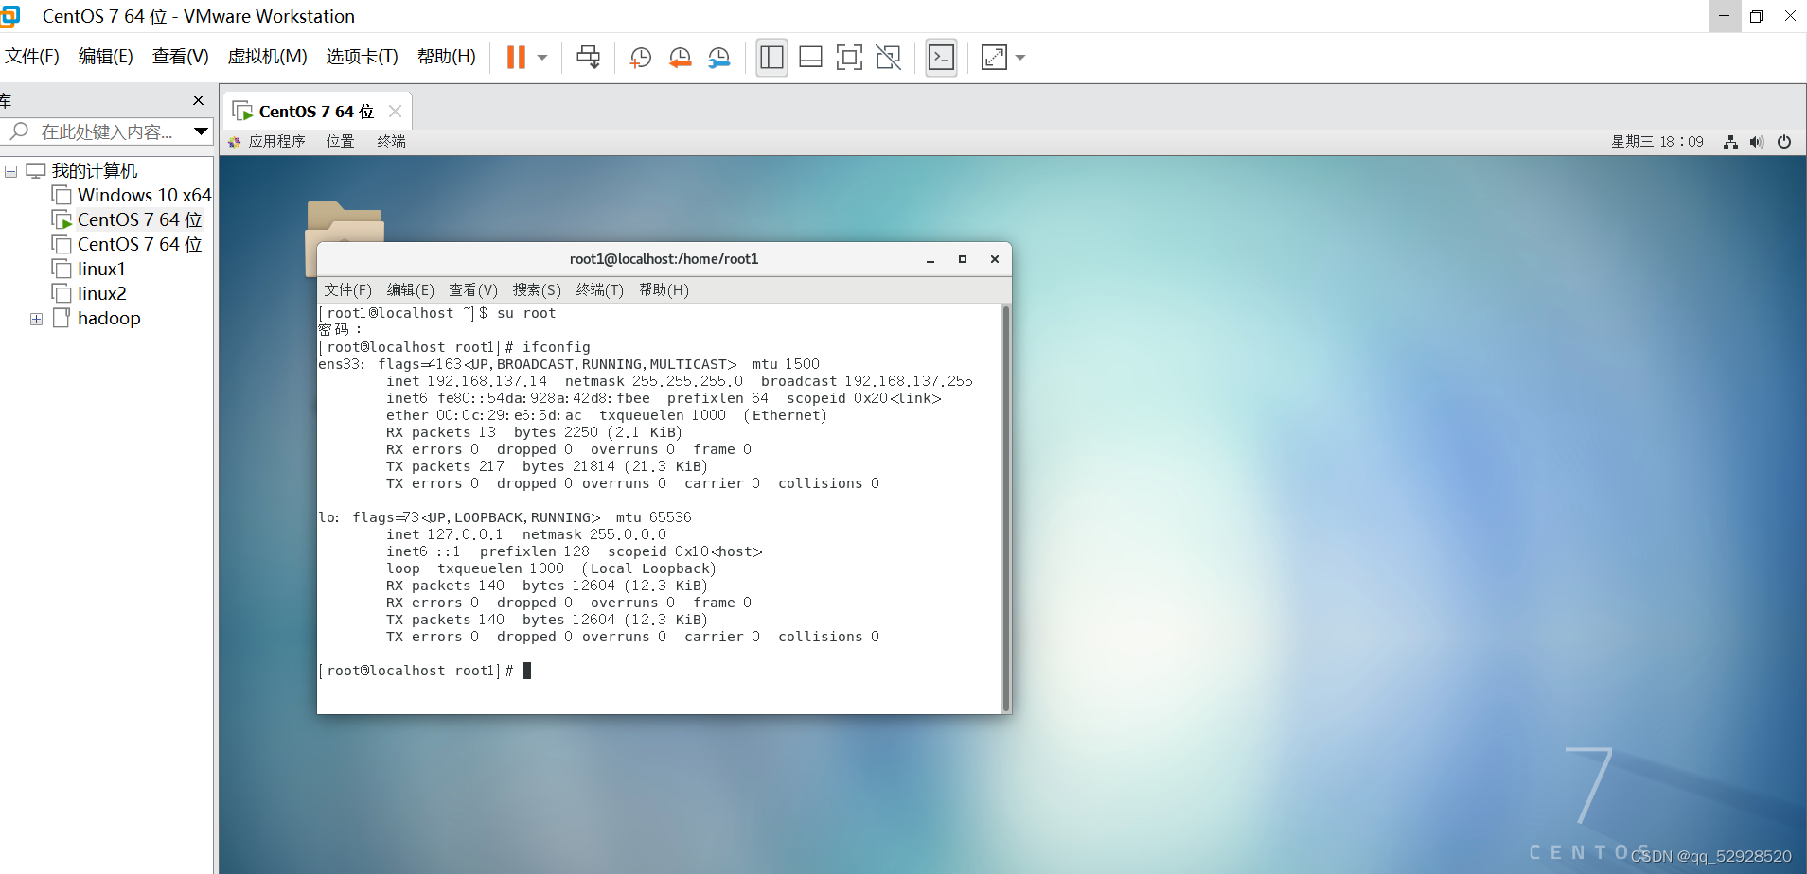
Task: Open terminal 编辑(E) menu
Action: coord(410,290)
